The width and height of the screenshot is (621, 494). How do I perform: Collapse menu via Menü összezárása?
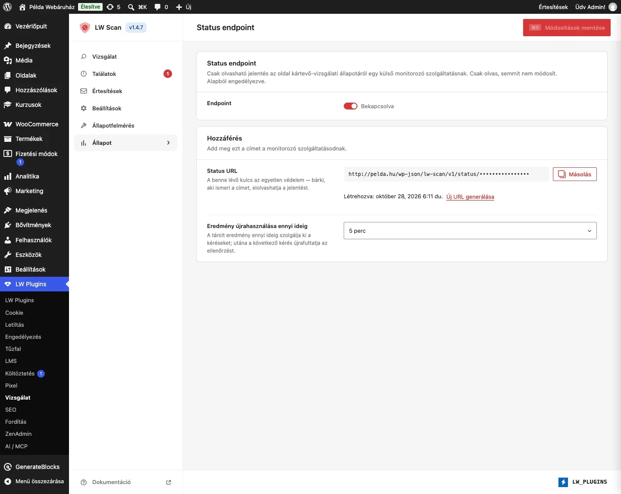34,481
